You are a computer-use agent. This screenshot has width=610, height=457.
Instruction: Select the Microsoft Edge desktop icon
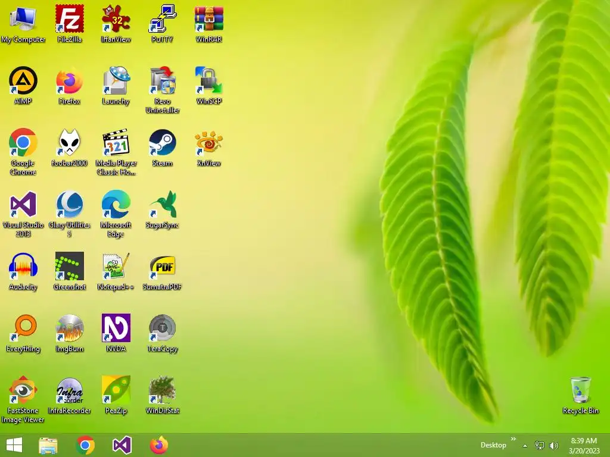point(116,214)
